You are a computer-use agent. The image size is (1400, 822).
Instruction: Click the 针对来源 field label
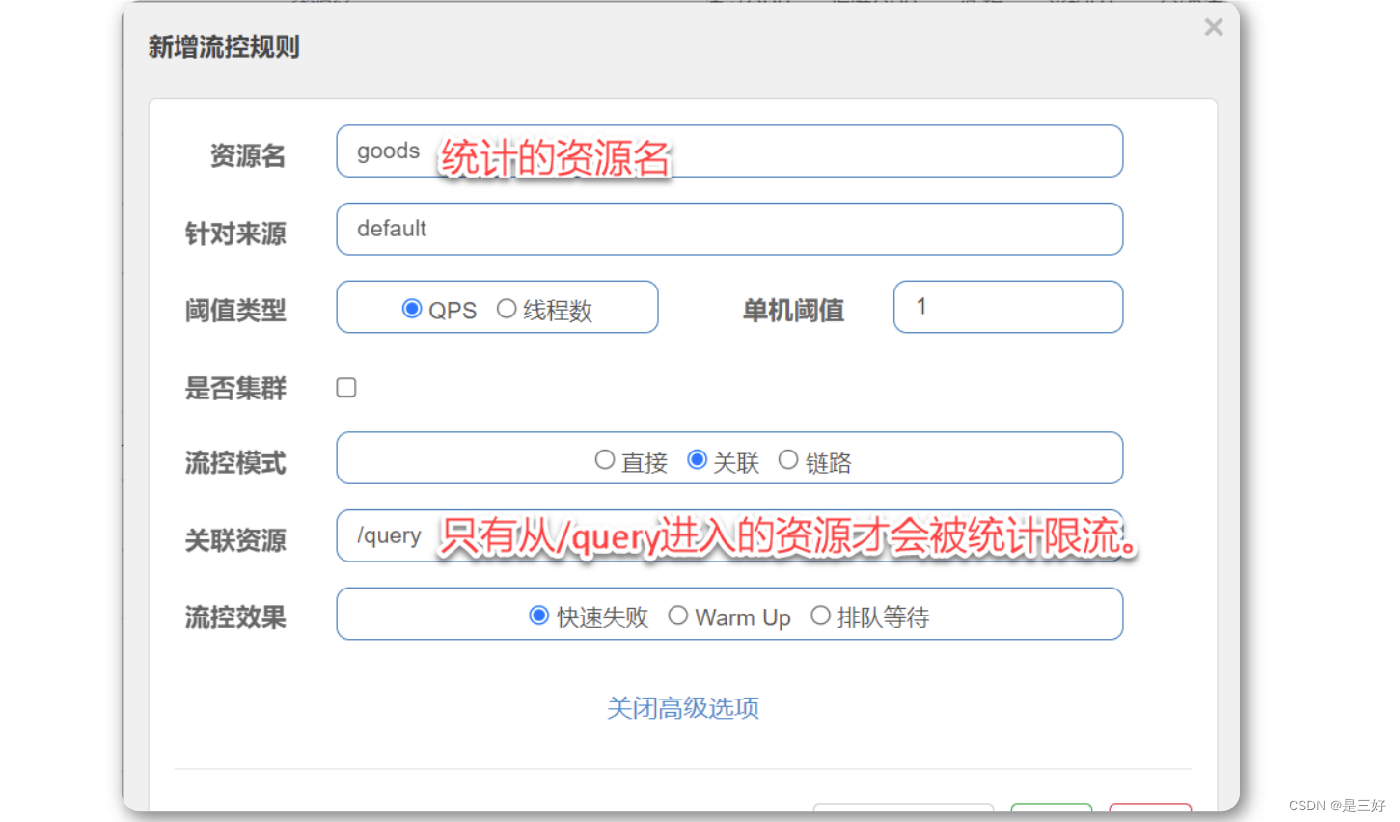tap(235, 233)
